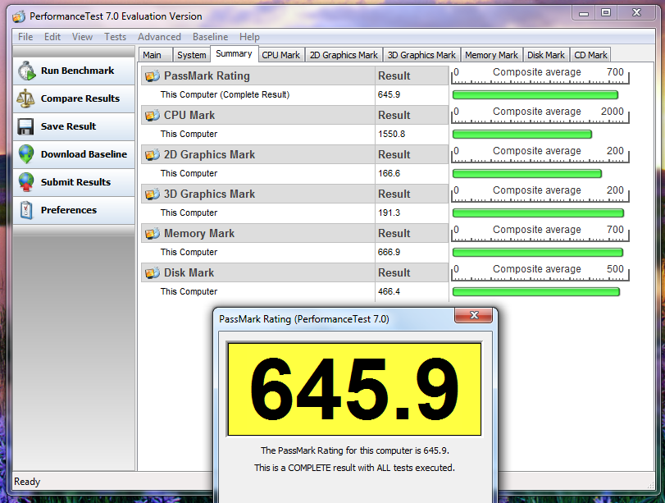Open the CD Mark tab
This screenshot has height=503, width=665.
(590, 55)
